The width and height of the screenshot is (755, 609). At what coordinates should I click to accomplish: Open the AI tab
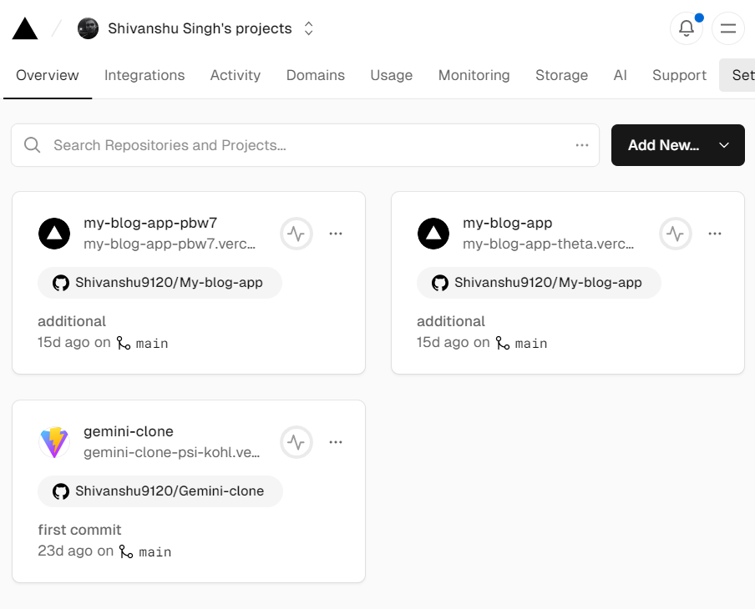[x=621, y=75]
